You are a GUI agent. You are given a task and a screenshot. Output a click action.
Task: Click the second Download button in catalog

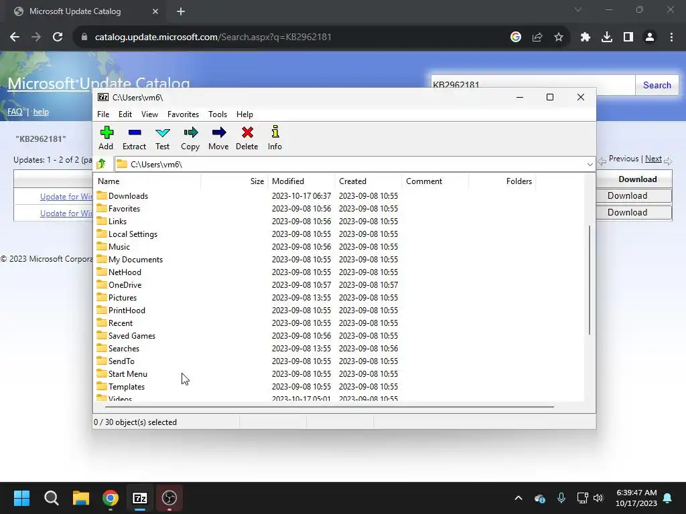coord(634,212)
